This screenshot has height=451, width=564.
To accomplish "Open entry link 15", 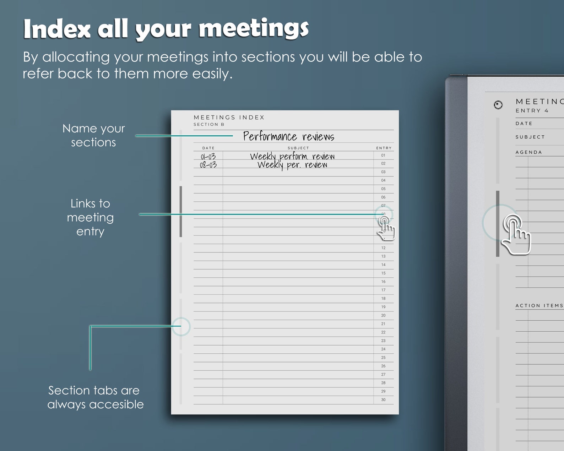I will pyautogui.click(x=383, y=273).
